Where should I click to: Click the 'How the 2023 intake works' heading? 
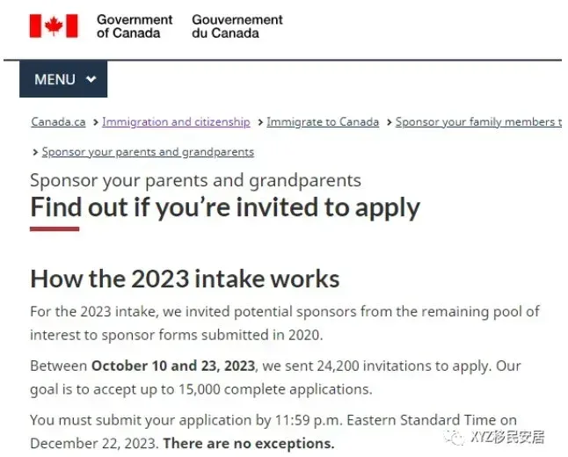point(185,279)
